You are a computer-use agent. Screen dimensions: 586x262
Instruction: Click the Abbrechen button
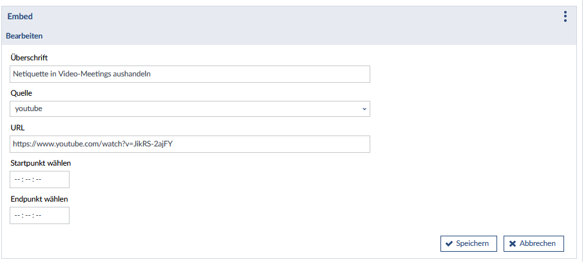tap(533, 244)
